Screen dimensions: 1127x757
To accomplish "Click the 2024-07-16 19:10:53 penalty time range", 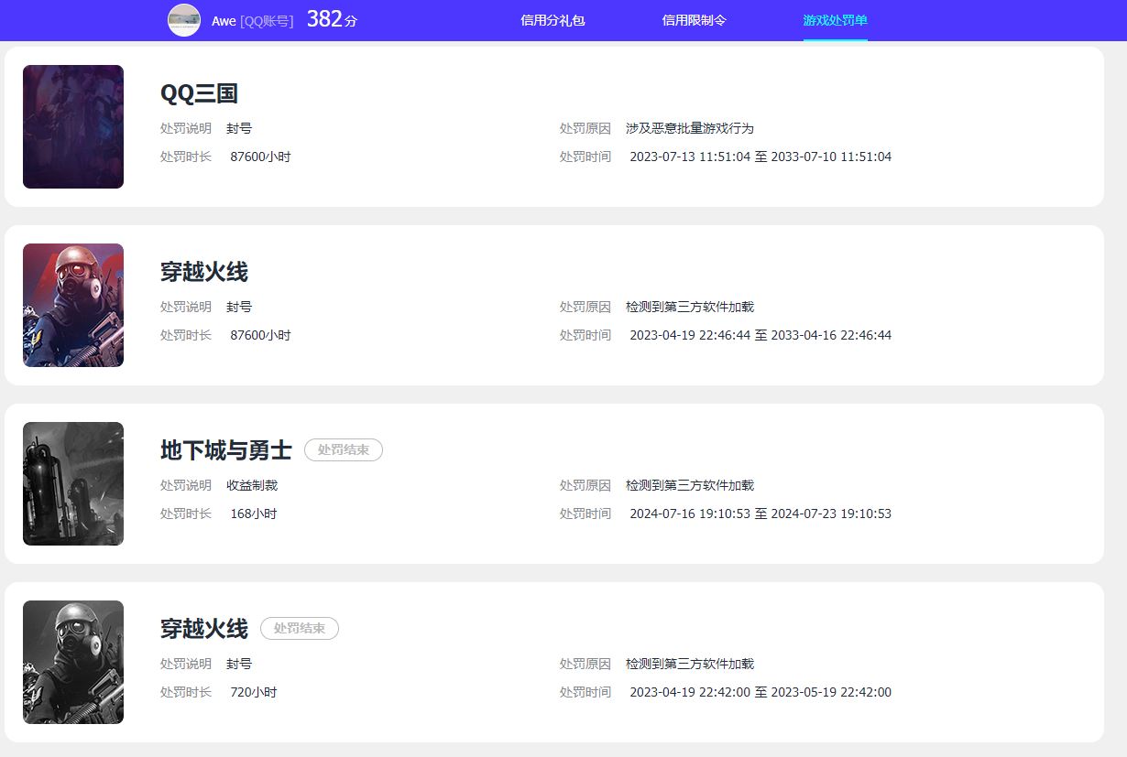I will coord(760,514).
